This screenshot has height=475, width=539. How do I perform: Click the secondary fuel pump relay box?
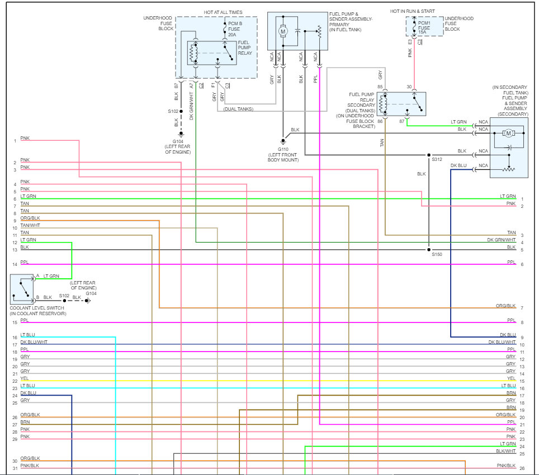pos(402,104)
